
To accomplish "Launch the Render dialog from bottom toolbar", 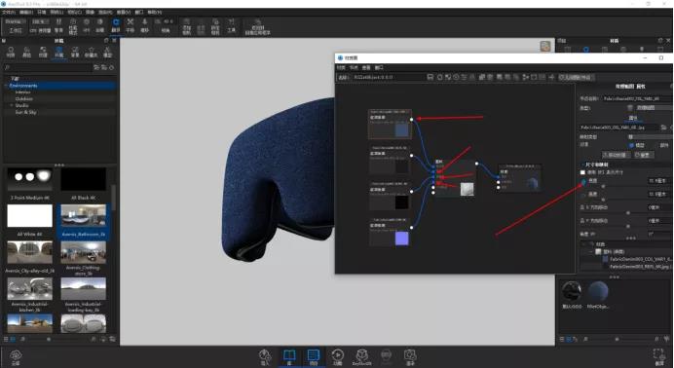I will click(x=410, y=357).
